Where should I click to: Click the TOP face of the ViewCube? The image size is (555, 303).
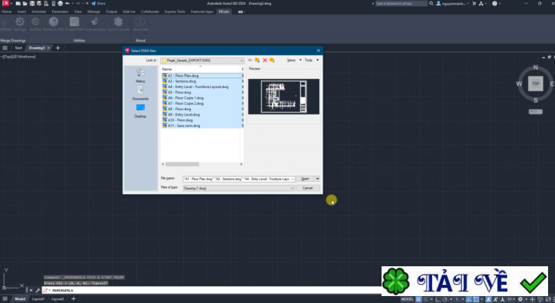535,83
